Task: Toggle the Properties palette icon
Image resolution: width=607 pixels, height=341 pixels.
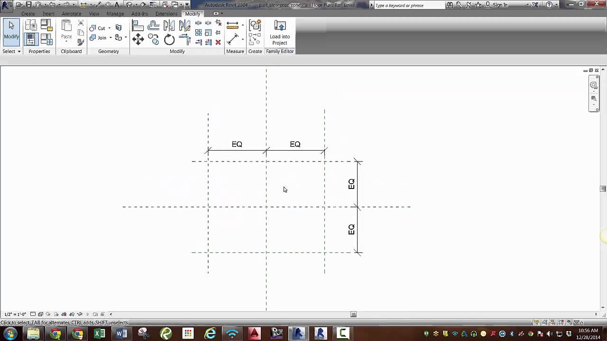Action: [x=30, y=39]
